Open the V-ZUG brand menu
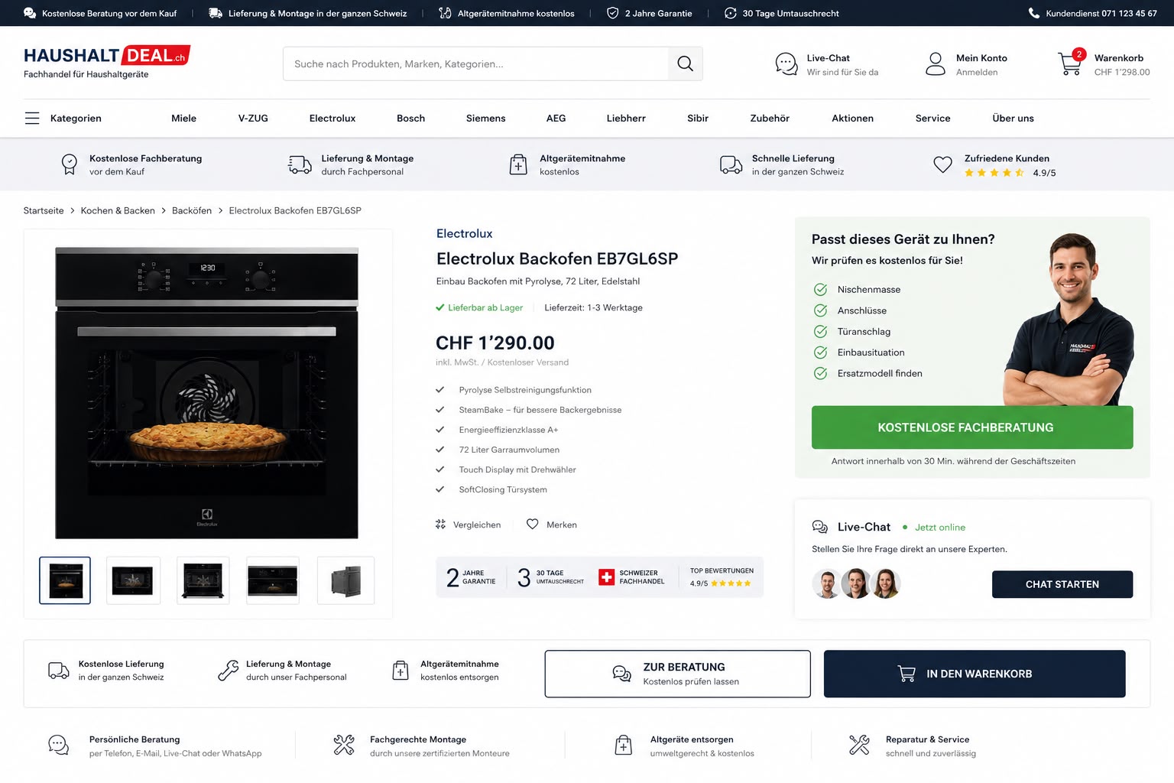 point(253,119)
